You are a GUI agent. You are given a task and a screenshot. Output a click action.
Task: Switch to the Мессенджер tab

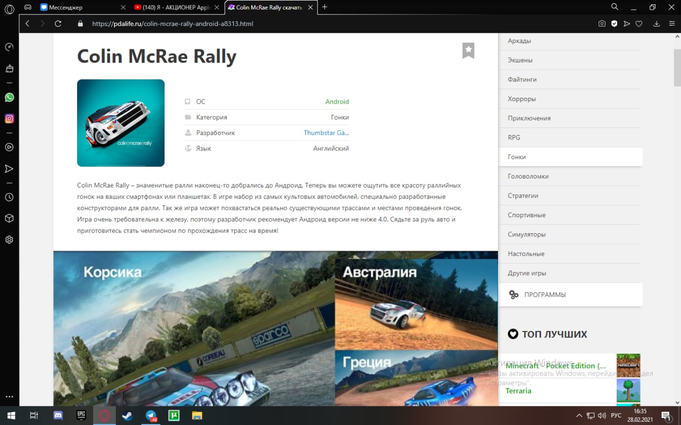coord(83,7)
